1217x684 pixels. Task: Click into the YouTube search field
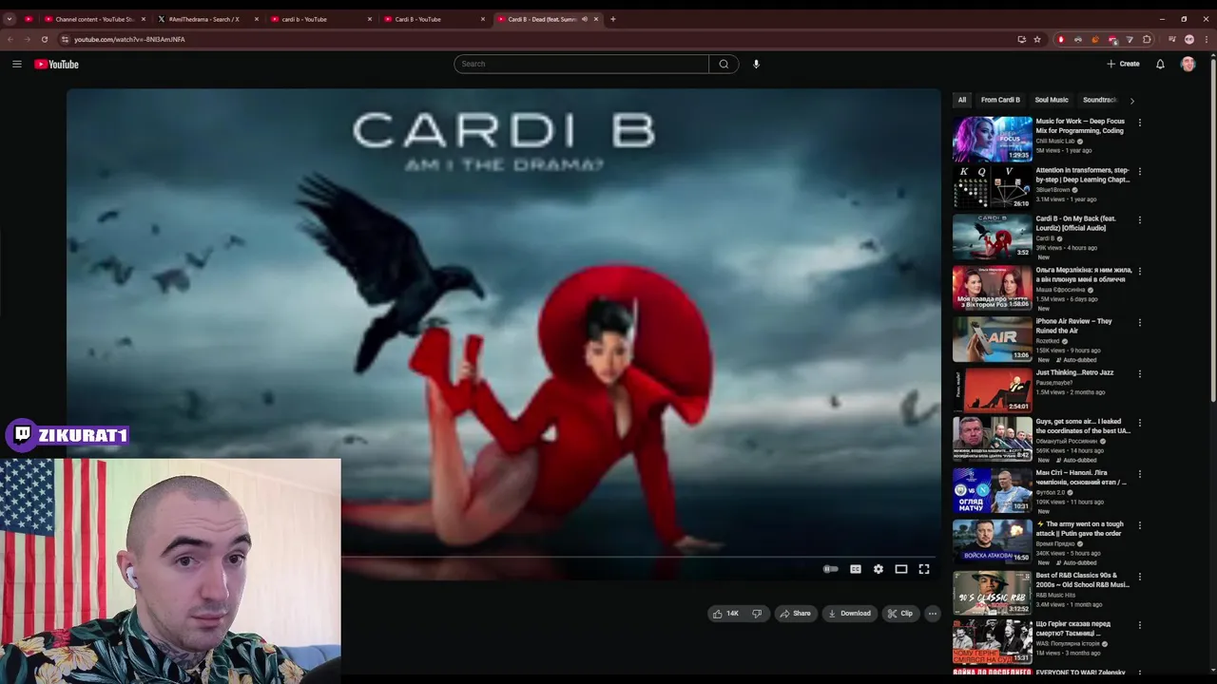[x=581, y=64]
